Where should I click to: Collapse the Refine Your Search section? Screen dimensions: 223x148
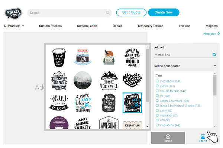pyautogui.click(x=214, y=66)
